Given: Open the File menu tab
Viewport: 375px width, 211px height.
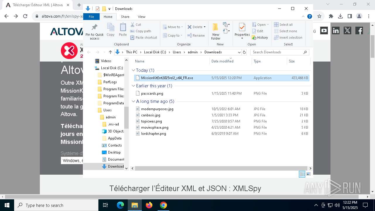Looking at the screenshot, I should point(91,17).
